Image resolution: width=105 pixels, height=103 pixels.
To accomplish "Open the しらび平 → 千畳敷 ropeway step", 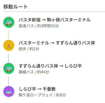I will (x=37, y=89).
